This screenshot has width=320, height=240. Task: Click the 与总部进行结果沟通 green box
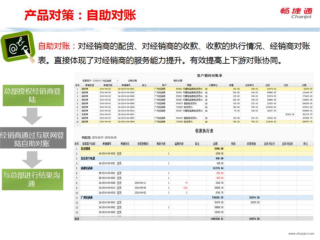click(x=32, y=179)
